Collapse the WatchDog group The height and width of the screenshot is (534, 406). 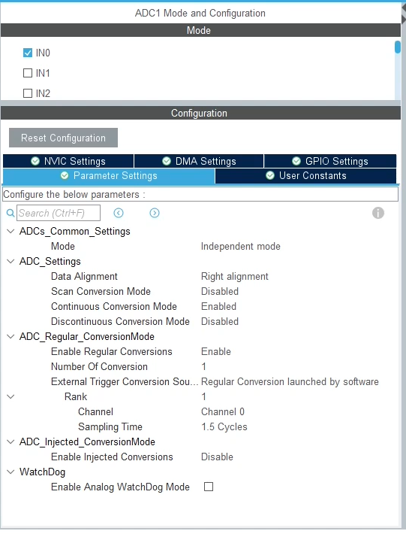click(11, 472)
